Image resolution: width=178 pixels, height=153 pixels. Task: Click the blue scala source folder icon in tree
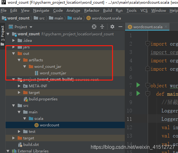(31, 119)
